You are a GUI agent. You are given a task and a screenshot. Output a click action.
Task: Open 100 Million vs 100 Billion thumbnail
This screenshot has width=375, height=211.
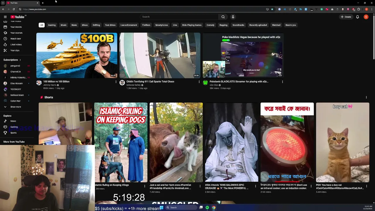click(77, 55)
